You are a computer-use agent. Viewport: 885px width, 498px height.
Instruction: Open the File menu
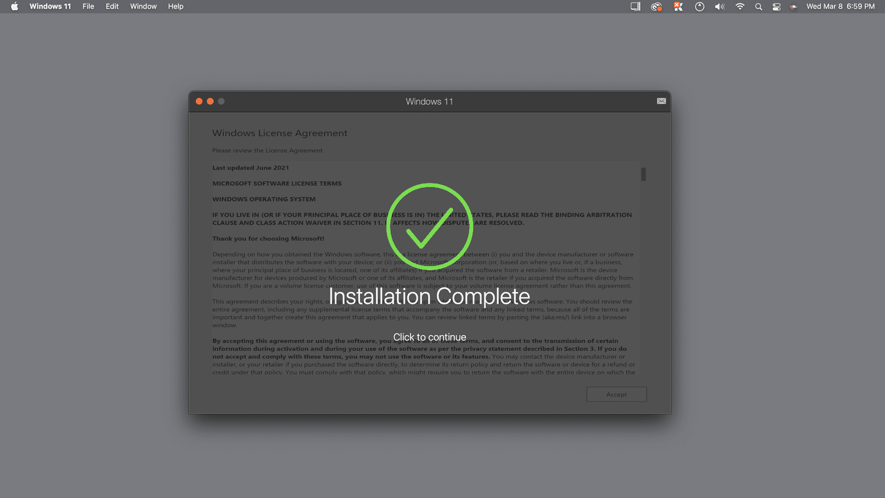[88, 6]
